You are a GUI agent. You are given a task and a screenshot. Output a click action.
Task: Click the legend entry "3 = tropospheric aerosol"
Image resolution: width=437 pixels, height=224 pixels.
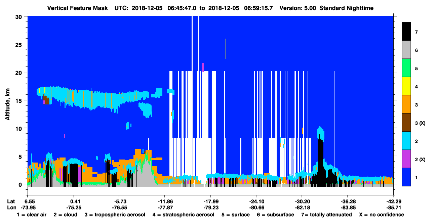pos(115,215)
